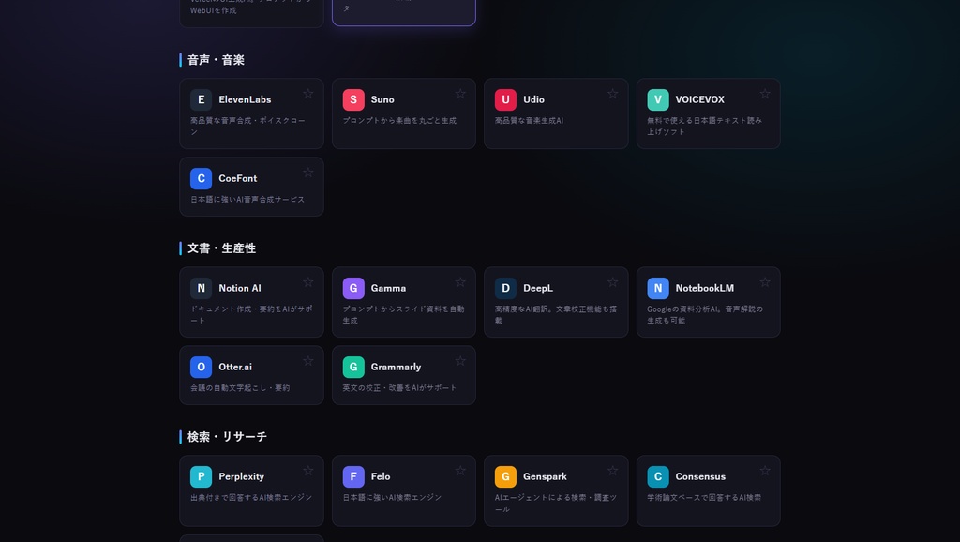The height and width of the screenshot is (542, 960).
Task: Click the Felo F icon
Action: tap(353, 477)
